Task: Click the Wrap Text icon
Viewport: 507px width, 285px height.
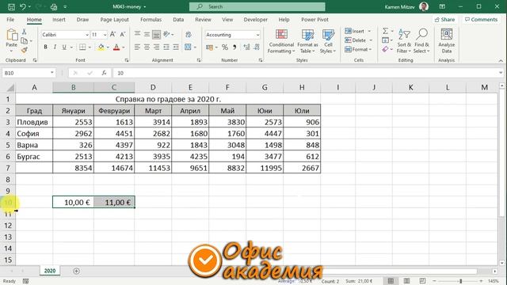Action: tap(189, 34)
